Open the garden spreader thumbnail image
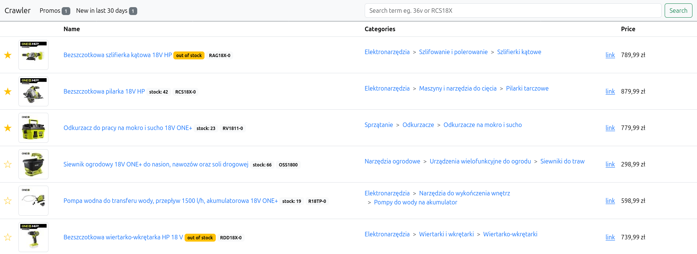Image resolution: width=697 pixels, height=254 pixels. 33,164
